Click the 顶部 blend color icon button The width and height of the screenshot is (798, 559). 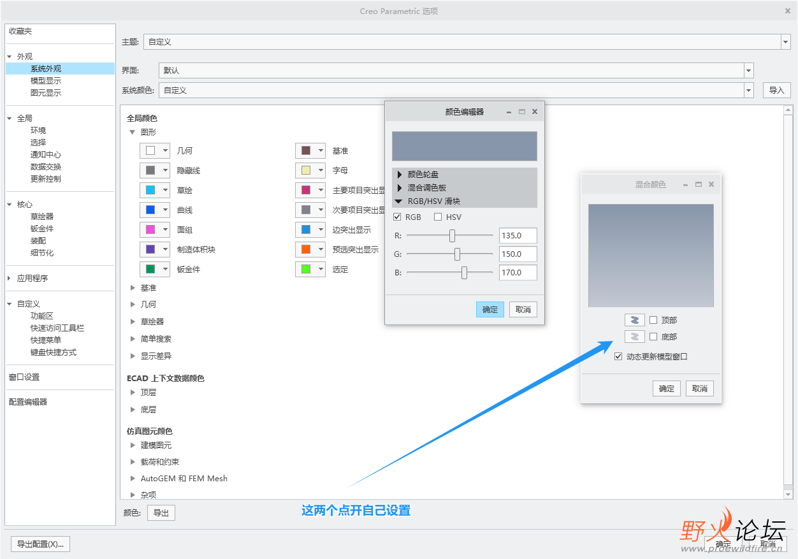(x=634, y=320)
